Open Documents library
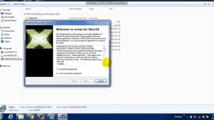The width and height of the screenshot is (214, 120). coord(9,31)
